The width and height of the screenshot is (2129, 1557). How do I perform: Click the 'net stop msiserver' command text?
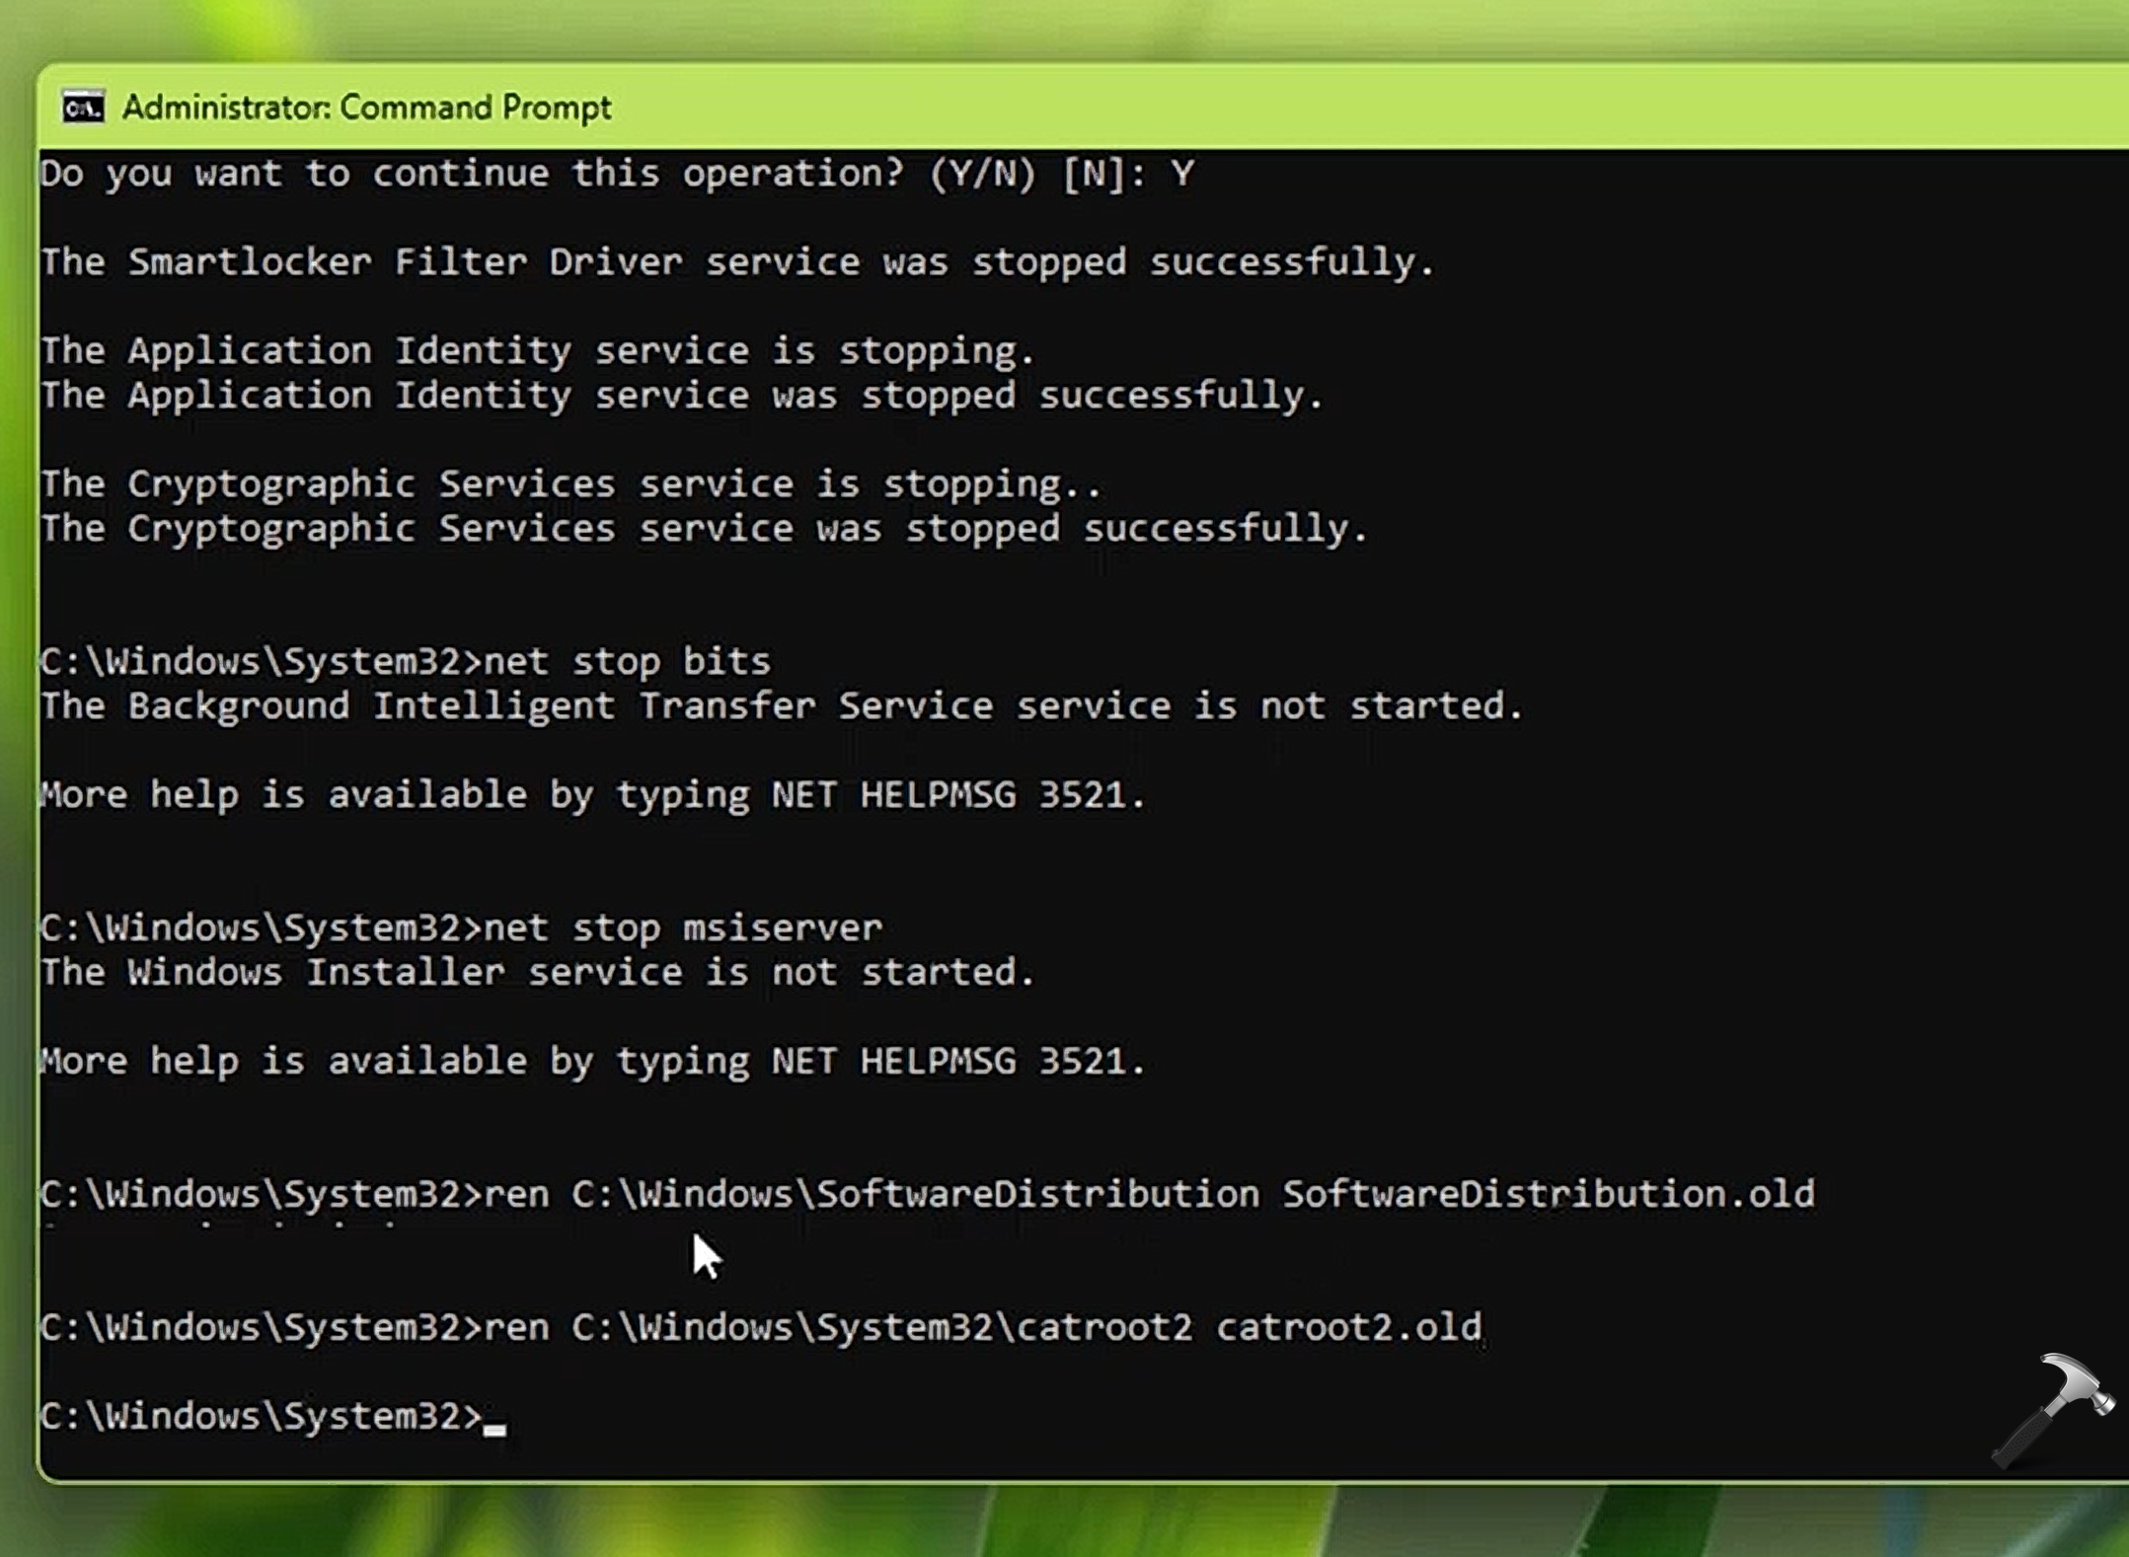pos(683,927)
